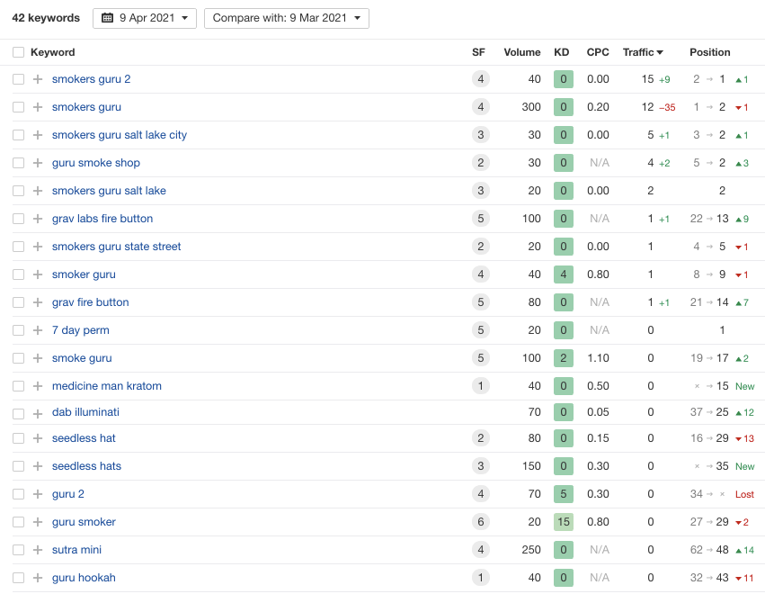
Task: Open the guru smoke shop keyword link
Action: [96, 163]
